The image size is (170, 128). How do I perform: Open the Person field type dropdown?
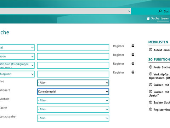point(17,57)
